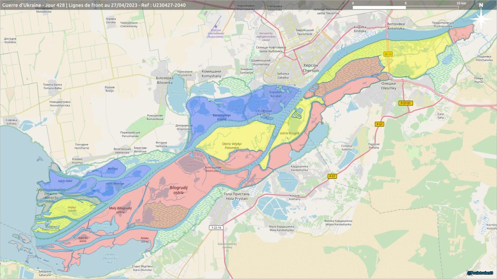Click the P-57-01 road shield
This screenshot has width=497, height=279.
coord(405,103)
